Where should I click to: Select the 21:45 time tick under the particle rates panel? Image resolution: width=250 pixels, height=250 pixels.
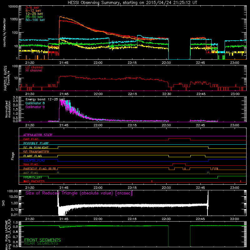coord(64,94)
